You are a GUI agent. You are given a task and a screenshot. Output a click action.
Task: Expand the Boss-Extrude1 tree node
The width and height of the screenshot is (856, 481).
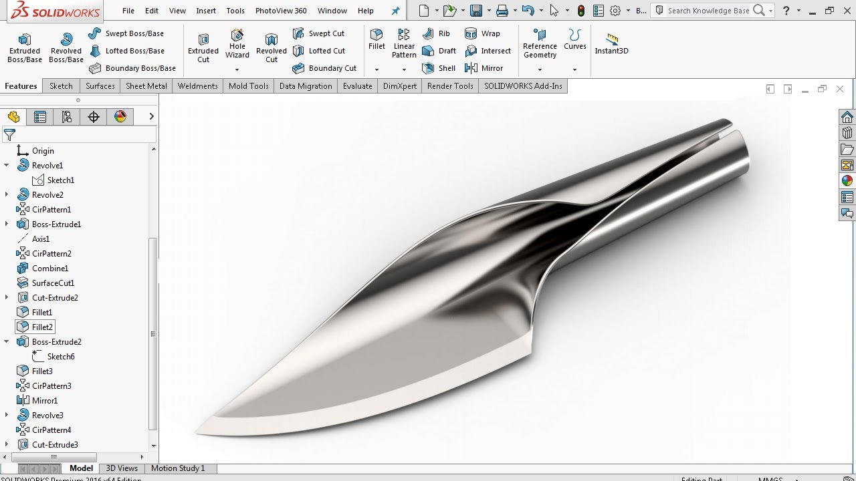pos(7,224)
